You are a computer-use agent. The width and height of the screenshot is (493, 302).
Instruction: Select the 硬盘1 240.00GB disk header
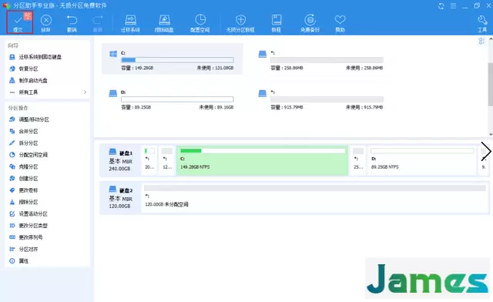[121, 160]
